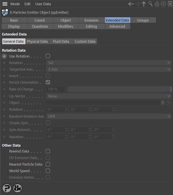Enable the Use Rotation checkbox

tap(48, 56)
